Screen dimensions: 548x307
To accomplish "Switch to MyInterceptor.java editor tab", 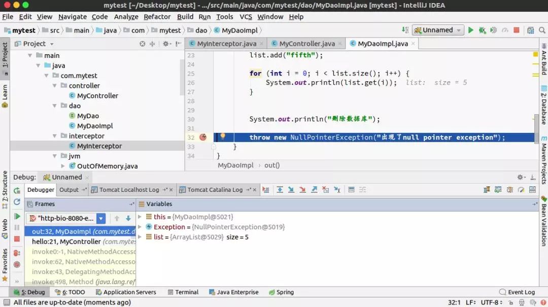I will tap(226, 44).
